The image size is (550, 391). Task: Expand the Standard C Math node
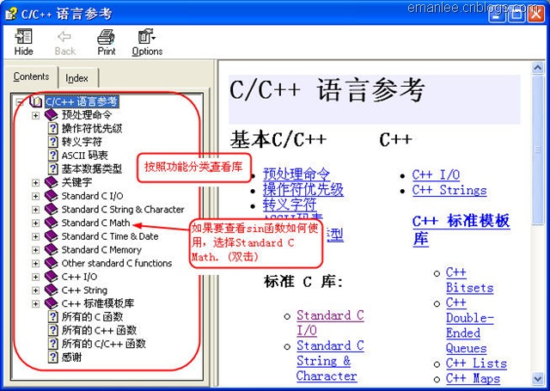pyautogui.click(x=35, y=223)
